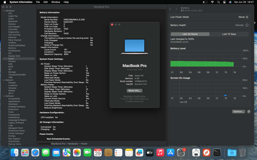Screen dimensions: 257x160
Task: Select Extensions under Software
Action: click(x=13, y=109)
